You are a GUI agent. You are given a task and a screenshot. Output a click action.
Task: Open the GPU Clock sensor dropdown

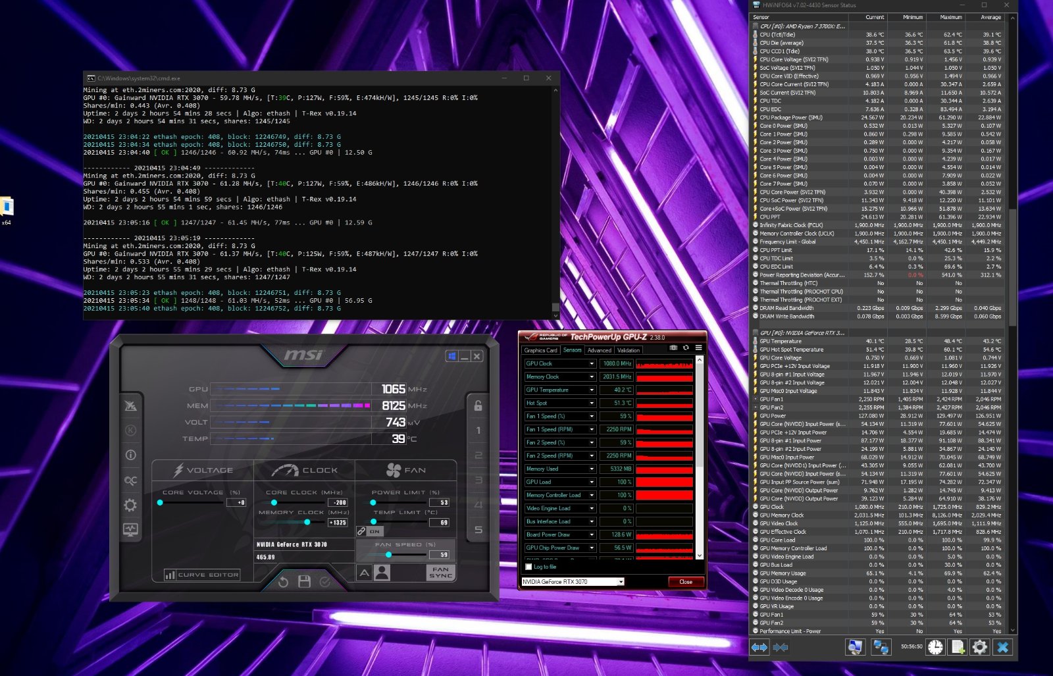(592, 363)
